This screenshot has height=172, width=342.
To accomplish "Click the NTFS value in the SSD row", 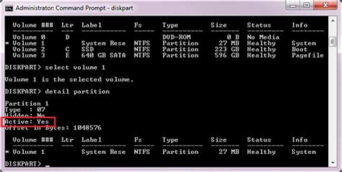I will click(x=142, y=49).
